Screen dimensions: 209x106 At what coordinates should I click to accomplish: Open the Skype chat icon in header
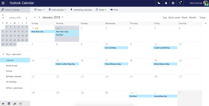[x=159, y=3]
